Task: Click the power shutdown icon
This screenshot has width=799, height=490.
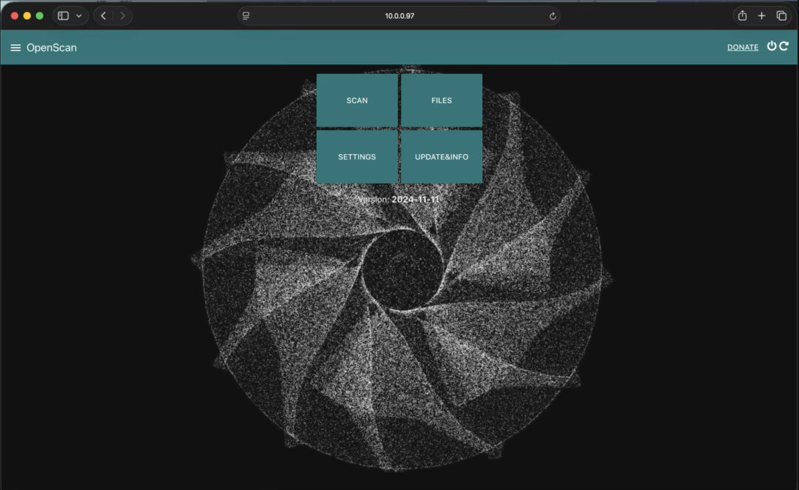Action: pyautogui.click(x=772, y=46)
